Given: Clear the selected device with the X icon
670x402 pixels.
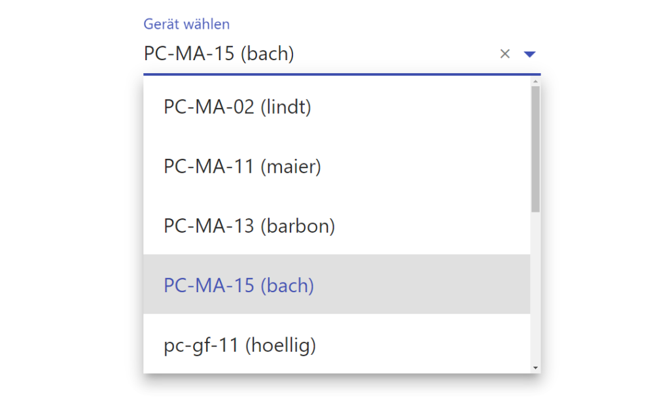Looking at the screenshot, I should point(504,54).
